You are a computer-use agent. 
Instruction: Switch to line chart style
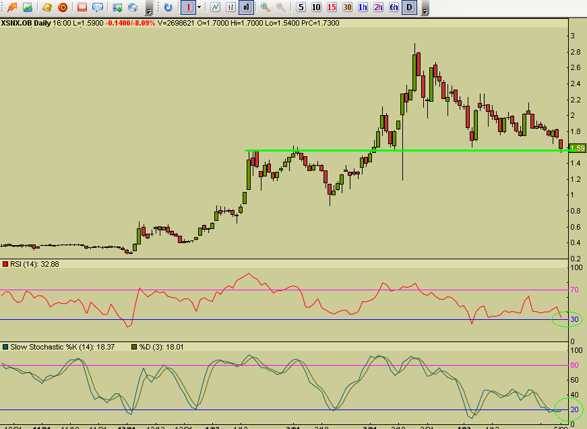(215, 7)
